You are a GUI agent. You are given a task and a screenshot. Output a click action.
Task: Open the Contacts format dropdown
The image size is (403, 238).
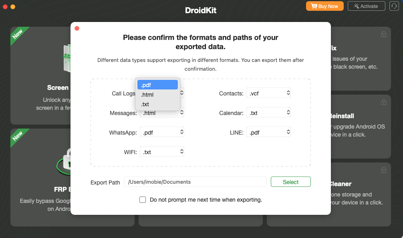point(268,93)
